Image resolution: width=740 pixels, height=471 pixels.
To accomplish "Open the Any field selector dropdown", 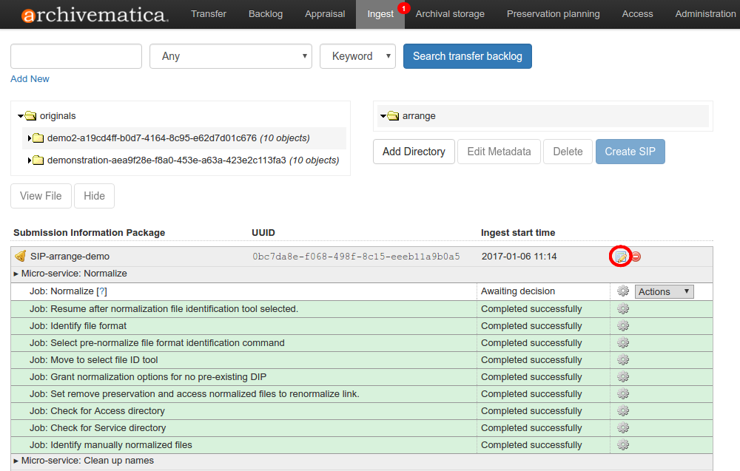I will (231, 56).
